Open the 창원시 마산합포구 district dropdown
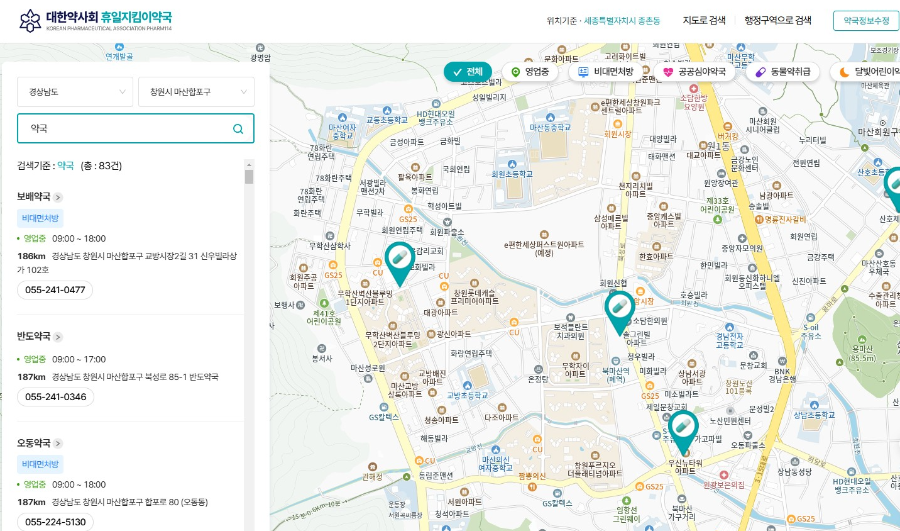This screenshot has height=531, width=900. click(x=196, y=92)
